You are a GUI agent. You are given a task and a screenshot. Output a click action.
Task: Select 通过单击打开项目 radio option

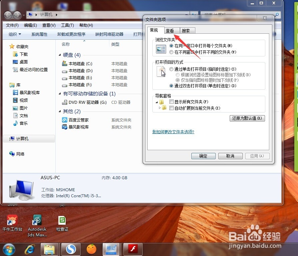coord(171,69)
